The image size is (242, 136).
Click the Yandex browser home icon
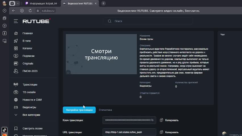(x=22, y=11)
